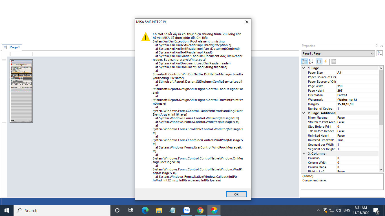Select the Watermark property row
Viewport: 385px width, 216px height.
pyautogui.click(x=340, y=100)
